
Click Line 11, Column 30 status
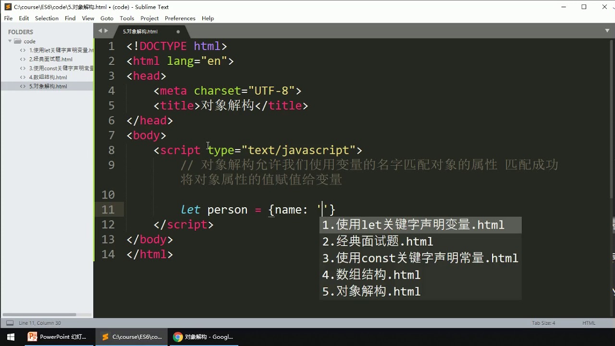coord(40,323)
